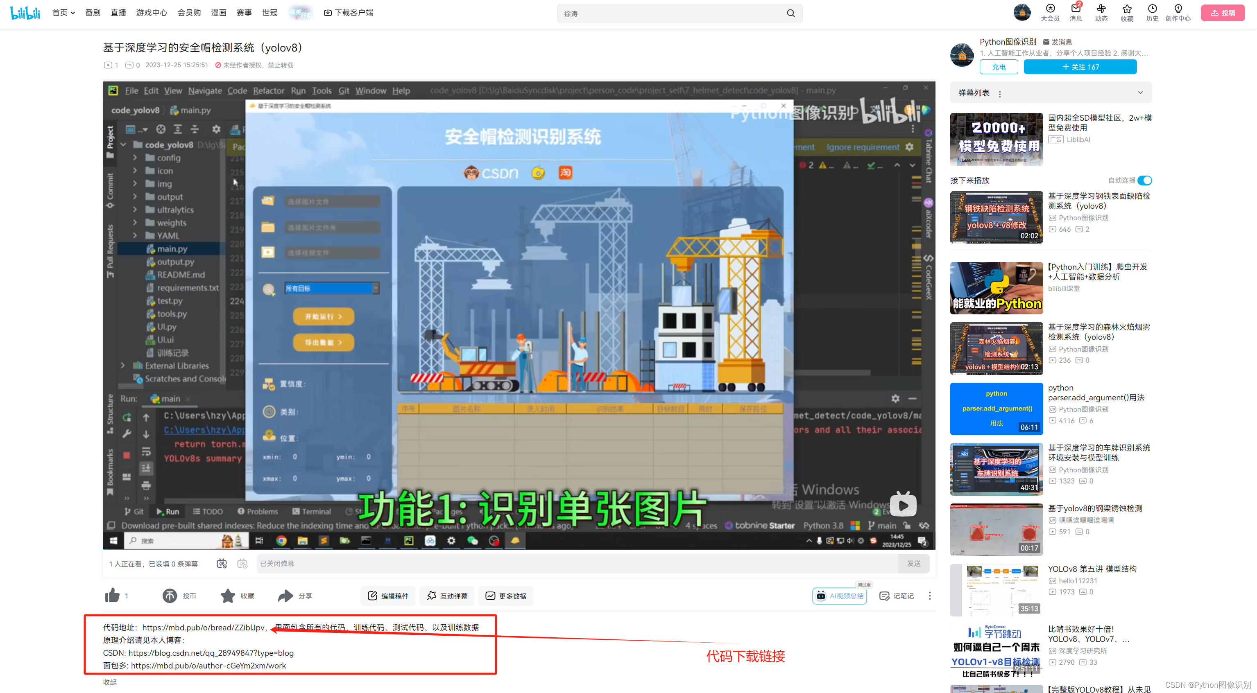Click bilibili课堂 channel name
Screen dimensions: 1257x693
(x=1064, y=288)
